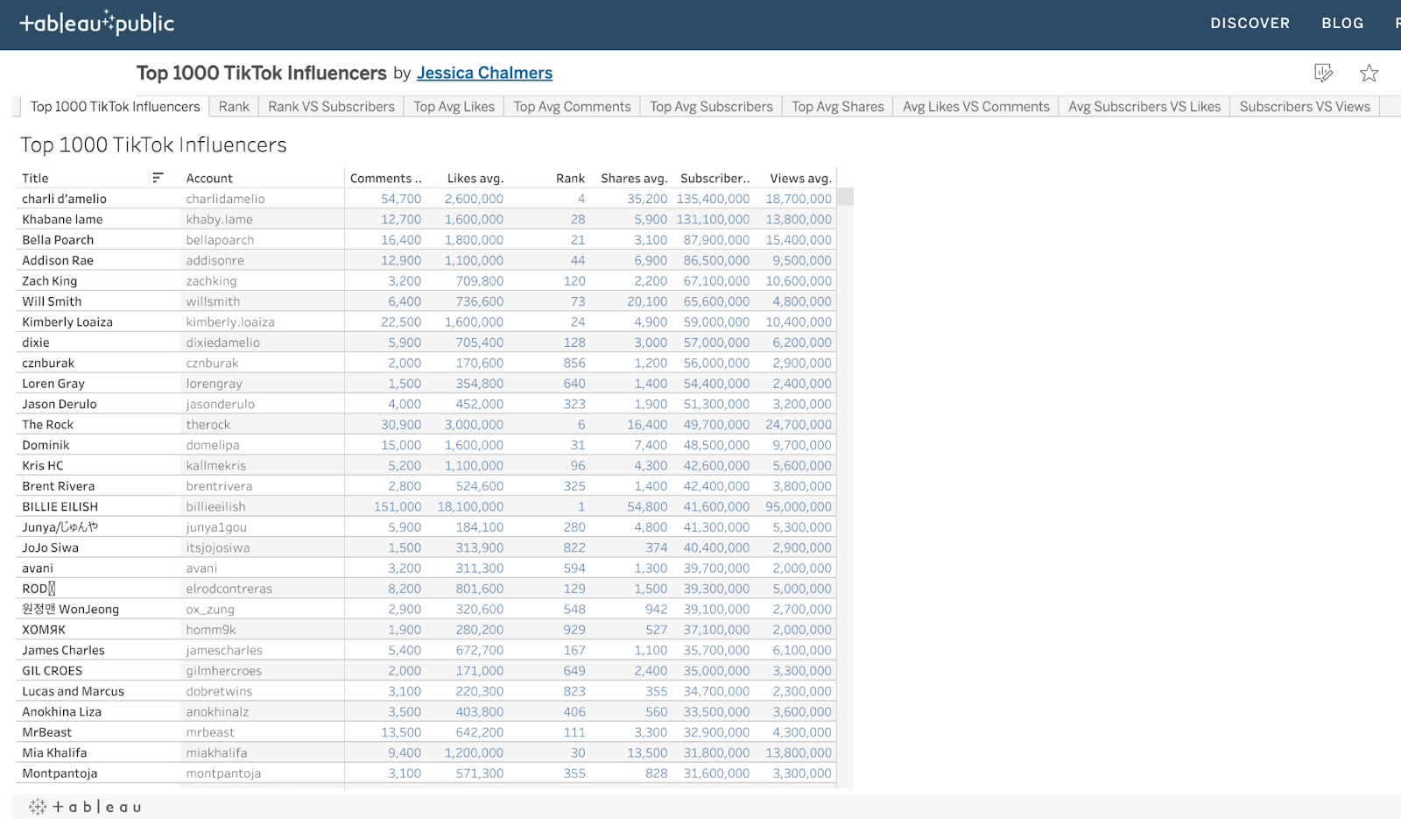Select the GIL CROES row title
Screen dimensions: 1401x819
53,671
